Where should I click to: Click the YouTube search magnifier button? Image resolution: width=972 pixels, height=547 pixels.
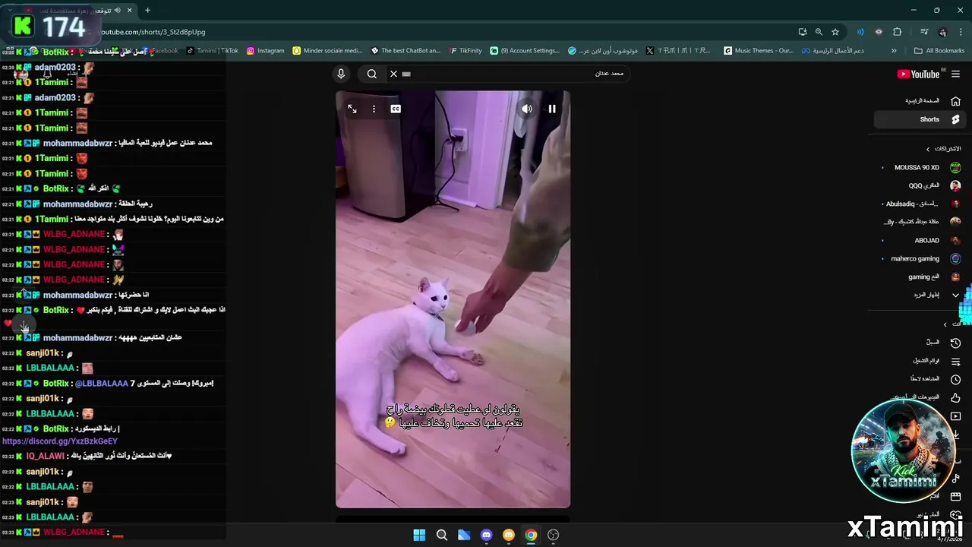coord(372,74)
